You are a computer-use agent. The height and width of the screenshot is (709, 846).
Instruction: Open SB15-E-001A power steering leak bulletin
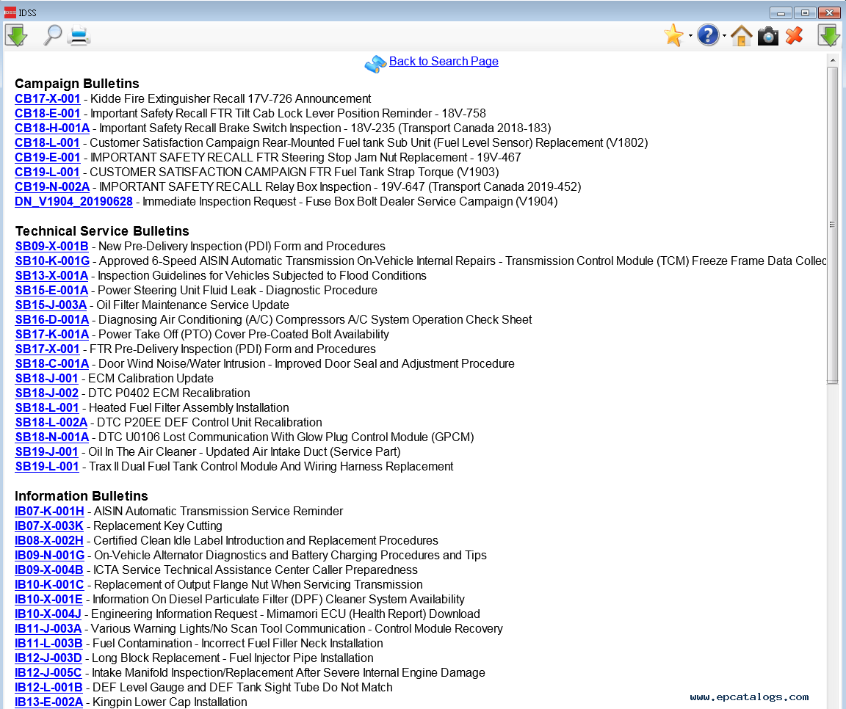52,290
